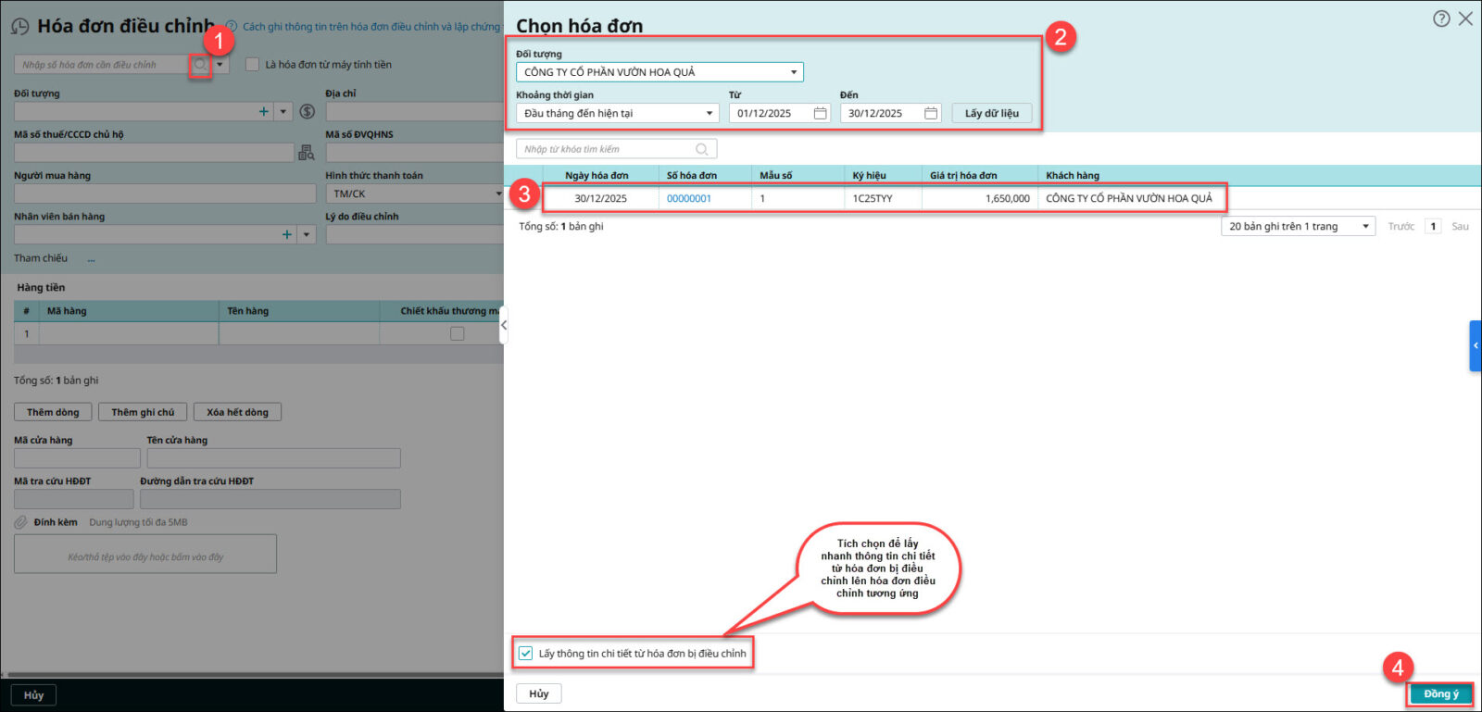Tick 'Là hóa đơn từ máy tính tiền' checkbox
Image resolution: width=1482 pixels, height=712 pixels.
(x=252, y=65)
